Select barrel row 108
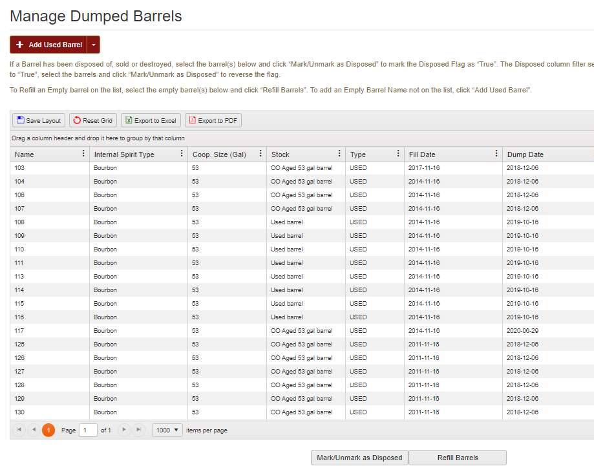The width and height of the screenshot is (594, 466). coord(302,222)
